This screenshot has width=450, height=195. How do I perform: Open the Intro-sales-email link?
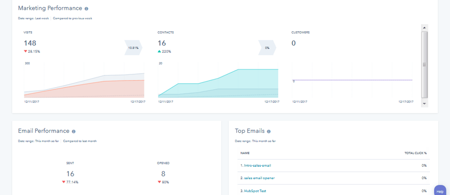tap(257, 165)
